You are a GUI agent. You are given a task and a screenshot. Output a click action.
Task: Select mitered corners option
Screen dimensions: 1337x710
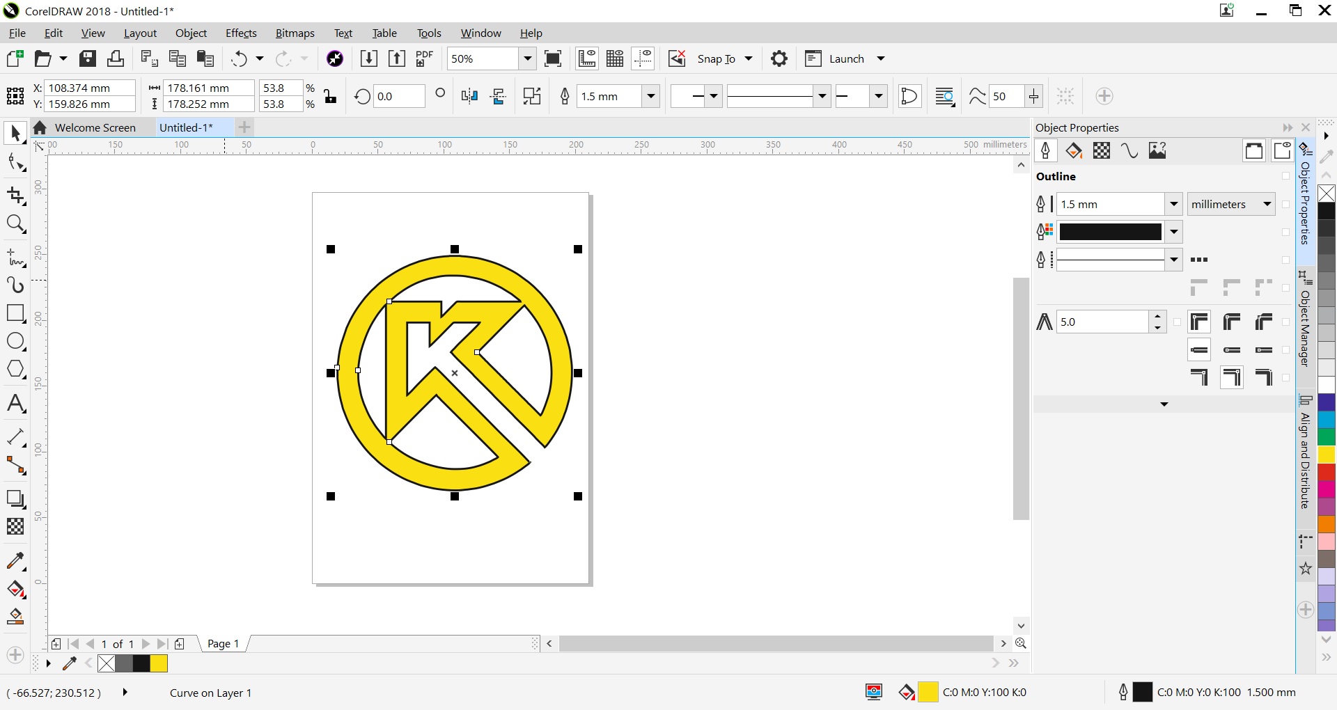click(1199, 322)
